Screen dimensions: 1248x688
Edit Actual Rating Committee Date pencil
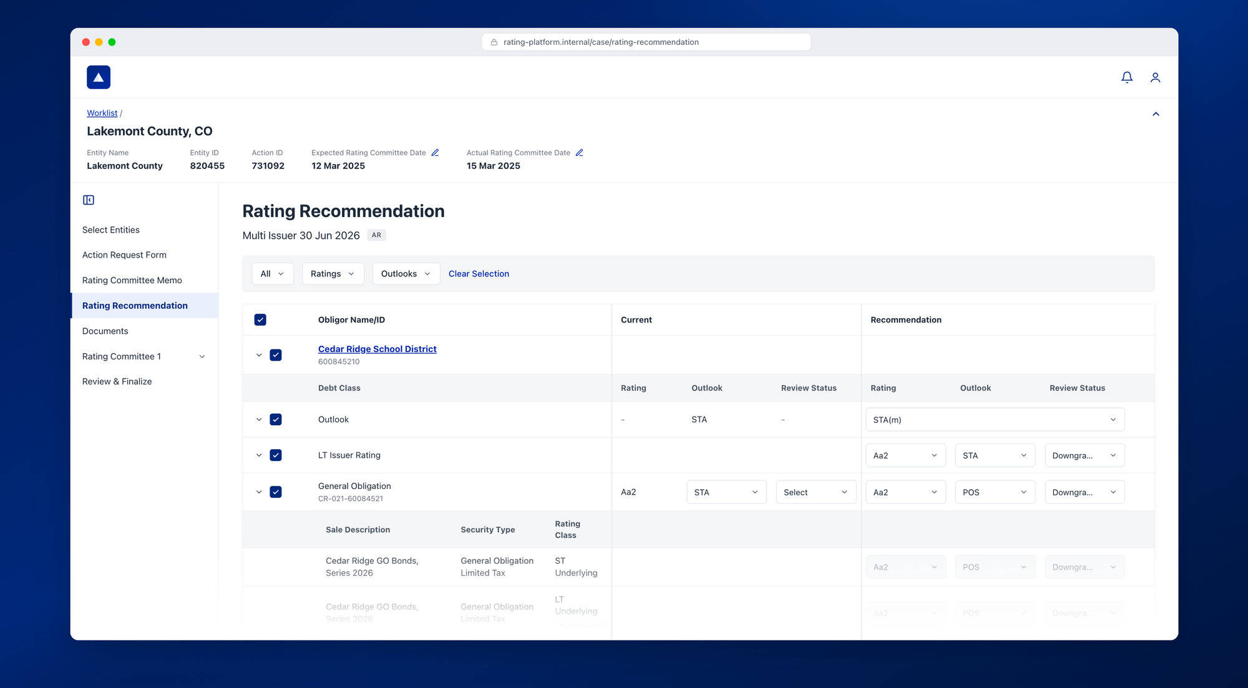(x=579, y=153)
